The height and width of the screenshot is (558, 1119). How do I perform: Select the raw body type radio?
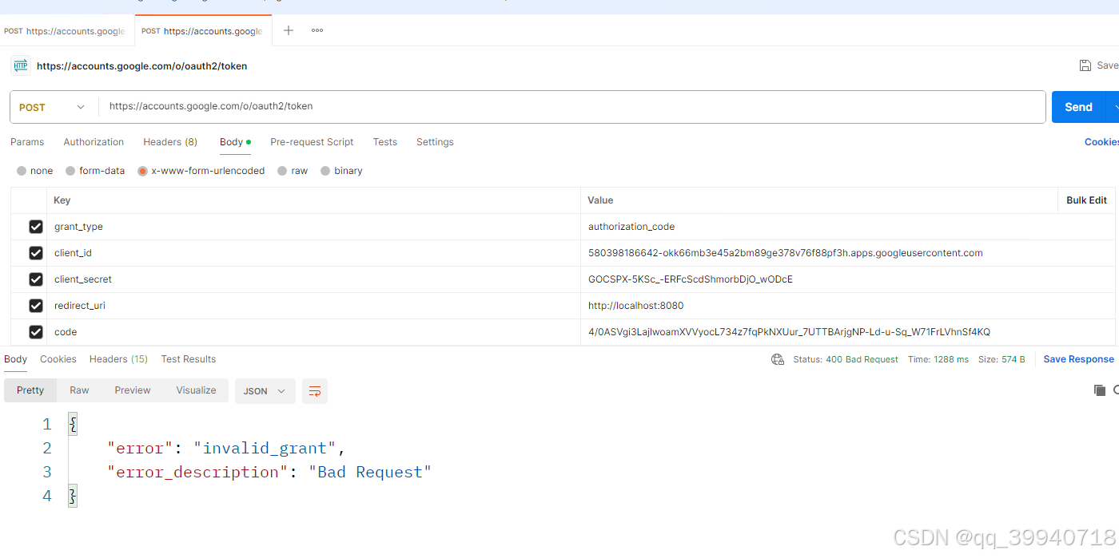[282, 171]
